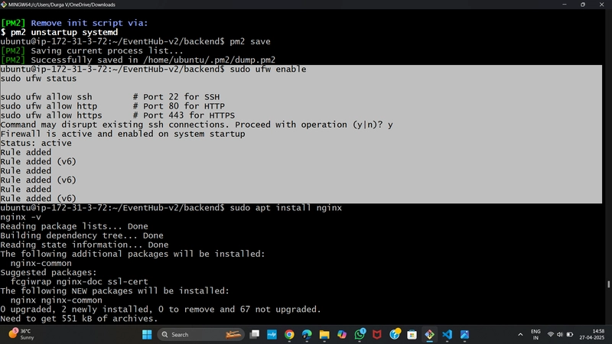Expand hidden system tray icons chevron

point(520,335)
